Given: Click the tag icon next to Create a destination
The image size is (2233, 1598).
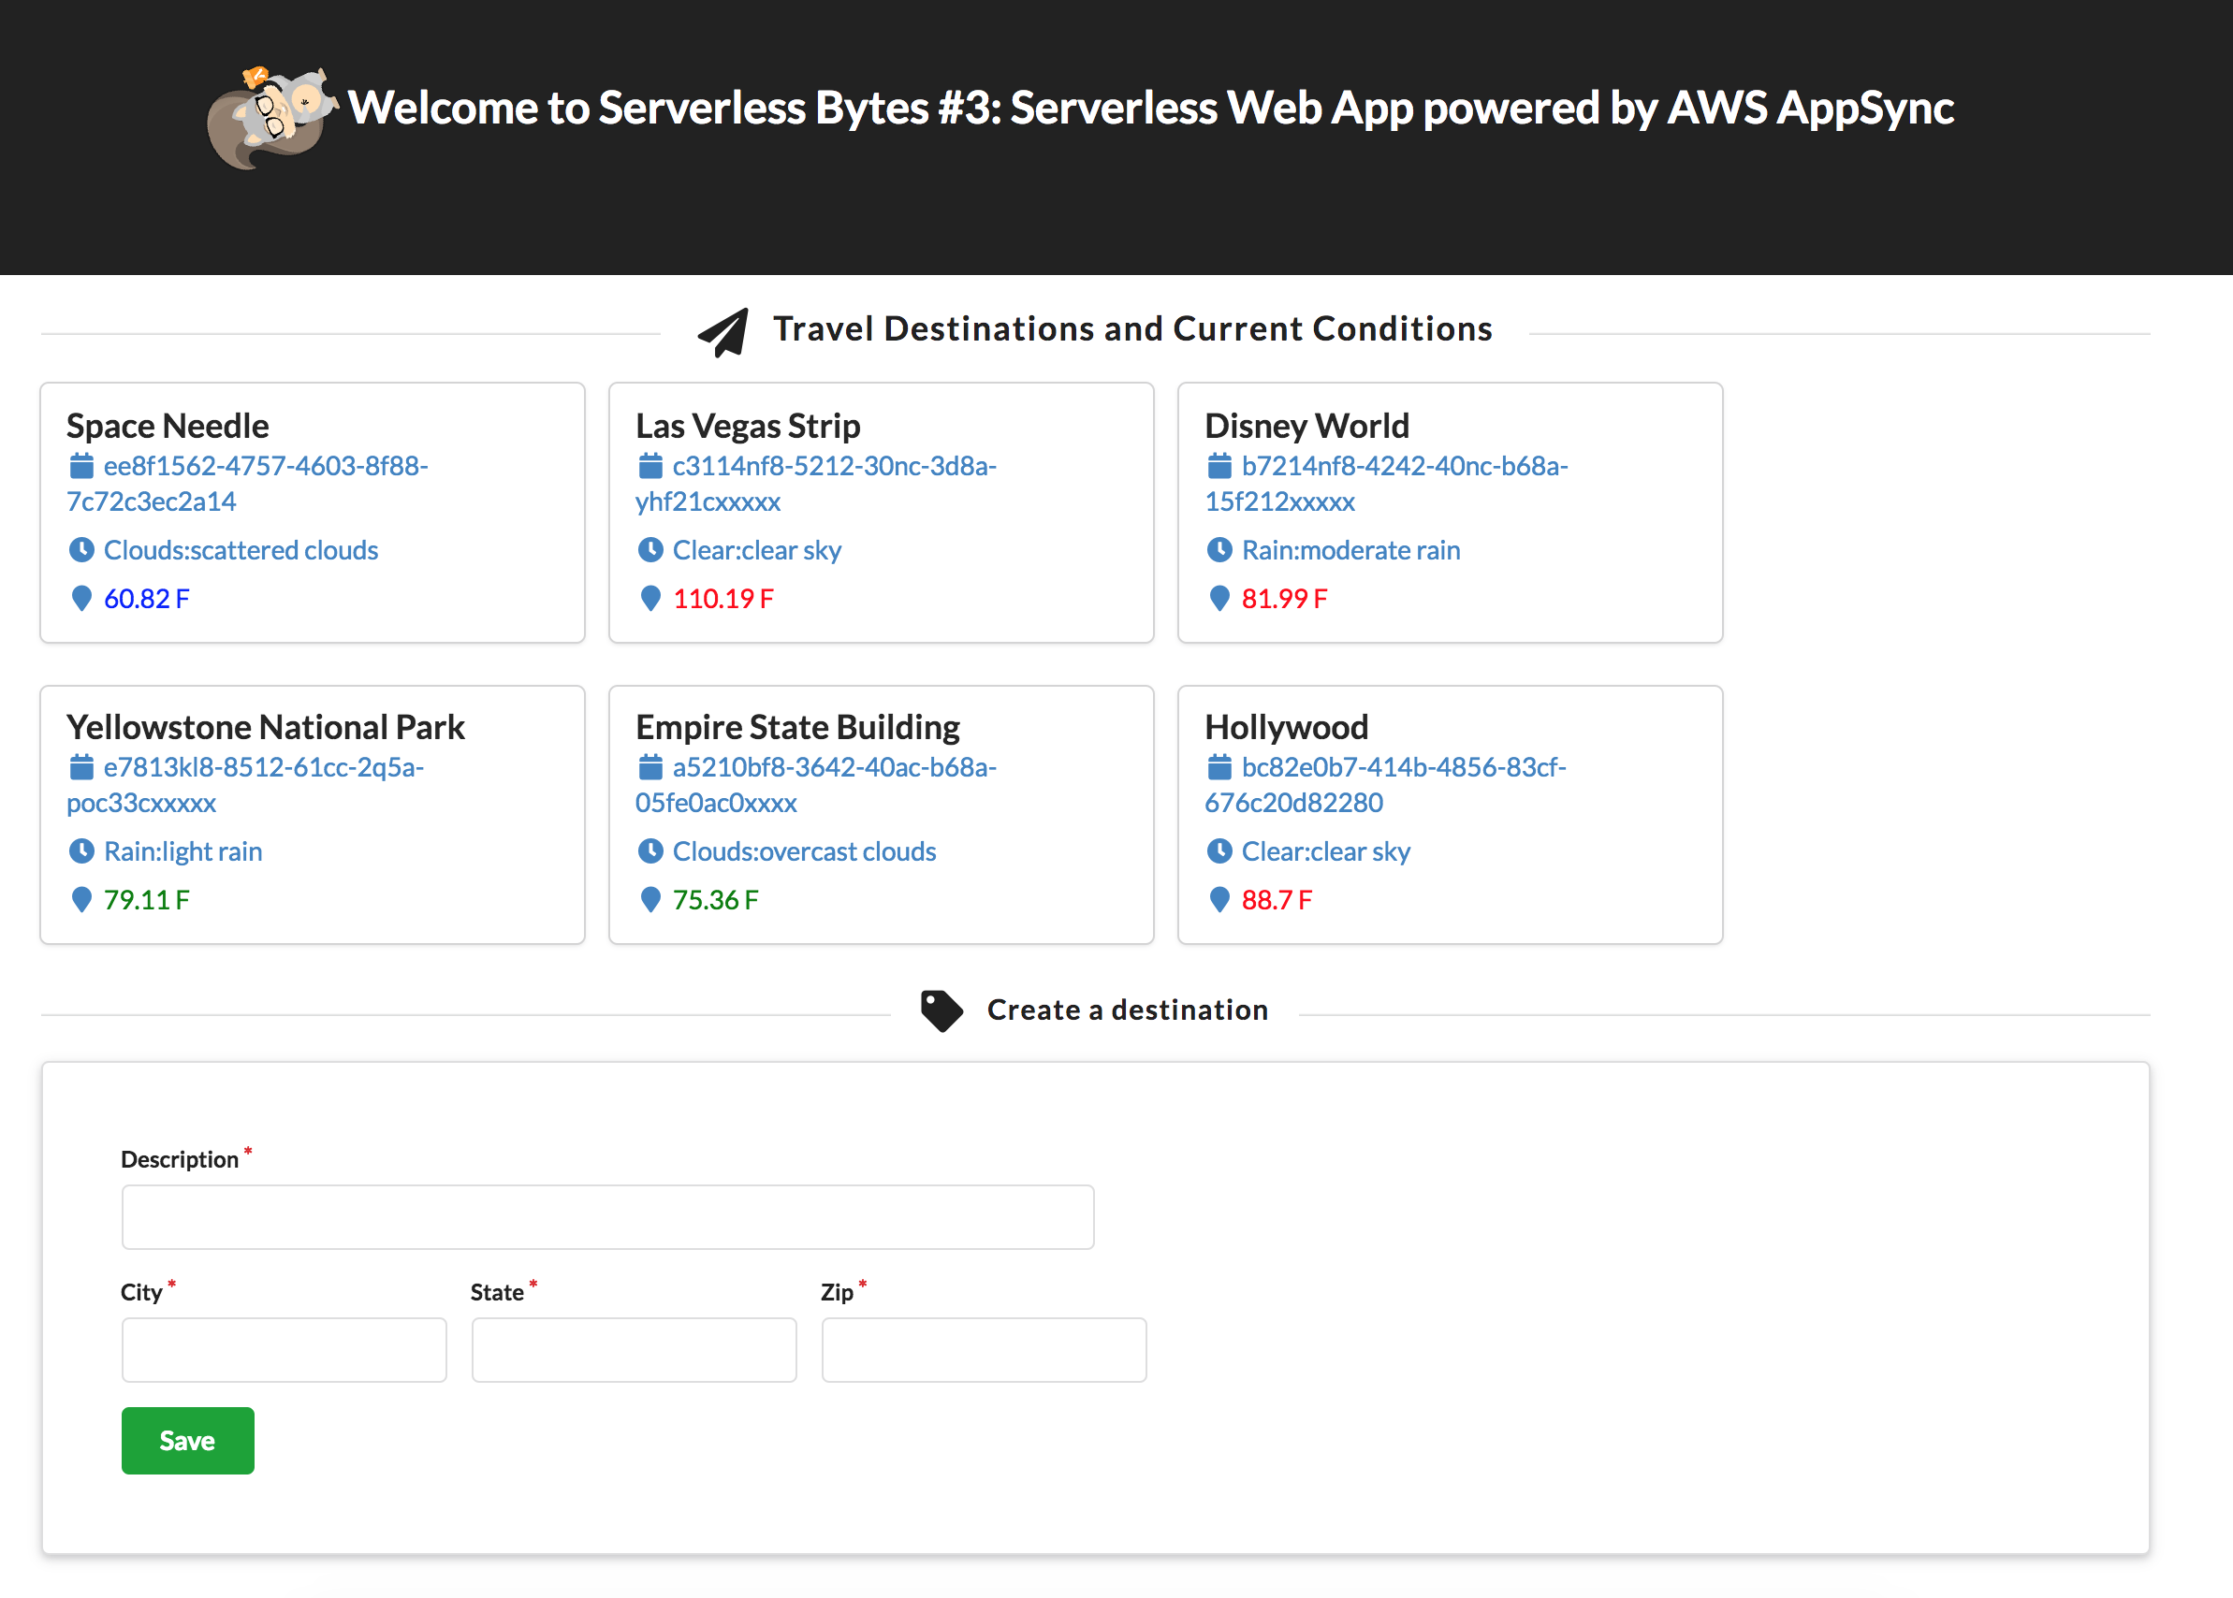Looking at the screenshot, I should 941,1010.
